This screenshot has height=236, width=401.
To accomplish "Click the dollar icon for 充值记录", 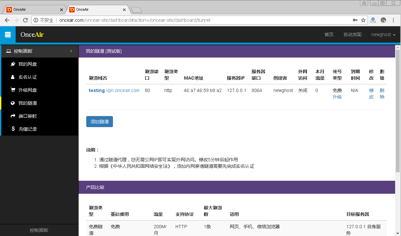I will pos(13,129).
